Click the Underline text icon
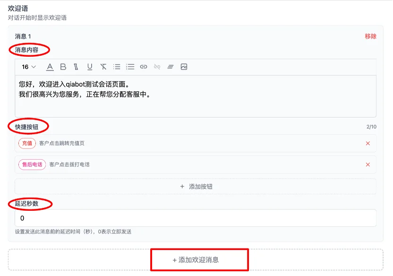Screen dimensions: 393x276 (x=90, y=67)
